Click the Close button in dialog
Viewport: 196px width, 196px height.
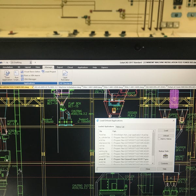pyautogui.click(x=148, y=169)
